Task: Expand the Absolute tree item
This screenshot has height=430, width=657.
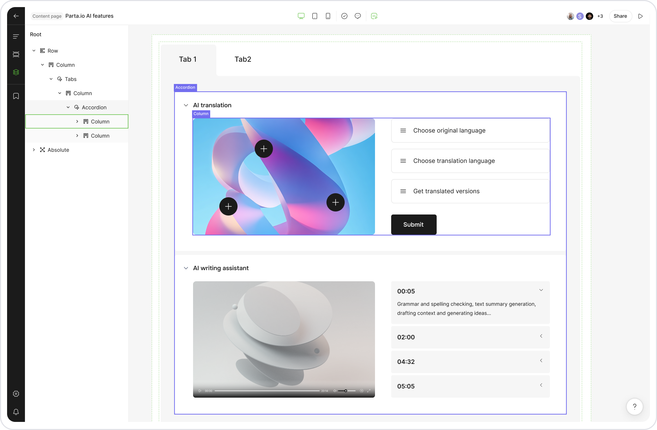Action: point(34,150)
